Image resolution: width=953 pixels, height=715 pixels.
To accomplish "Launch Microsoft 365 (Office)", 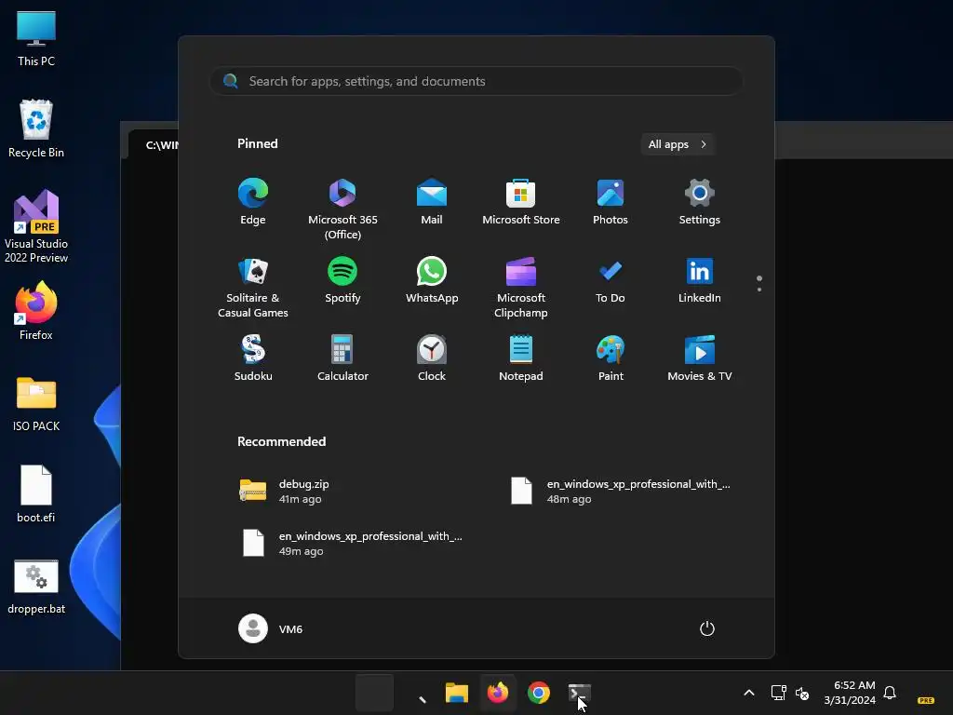I will tap(342, 209).
